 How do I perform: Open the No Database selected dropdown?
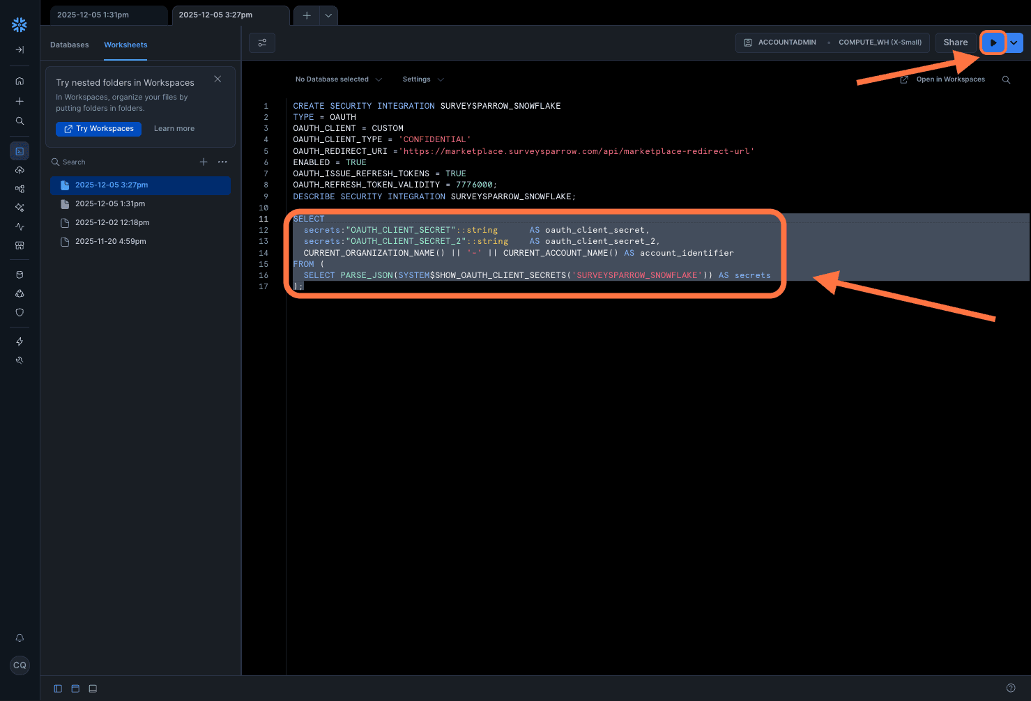point(338,79)
